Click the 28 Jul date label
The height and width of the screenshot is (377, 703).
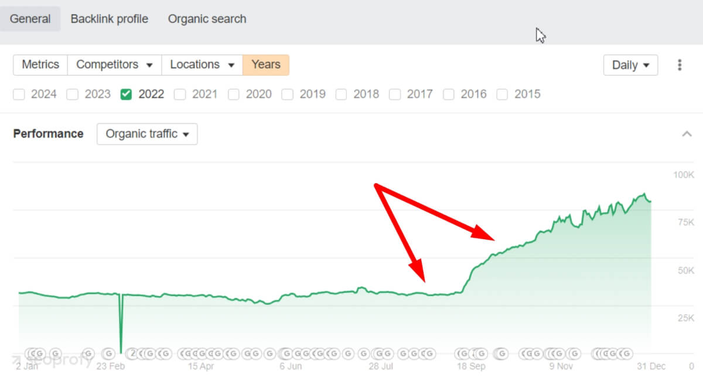pos(380,366)
